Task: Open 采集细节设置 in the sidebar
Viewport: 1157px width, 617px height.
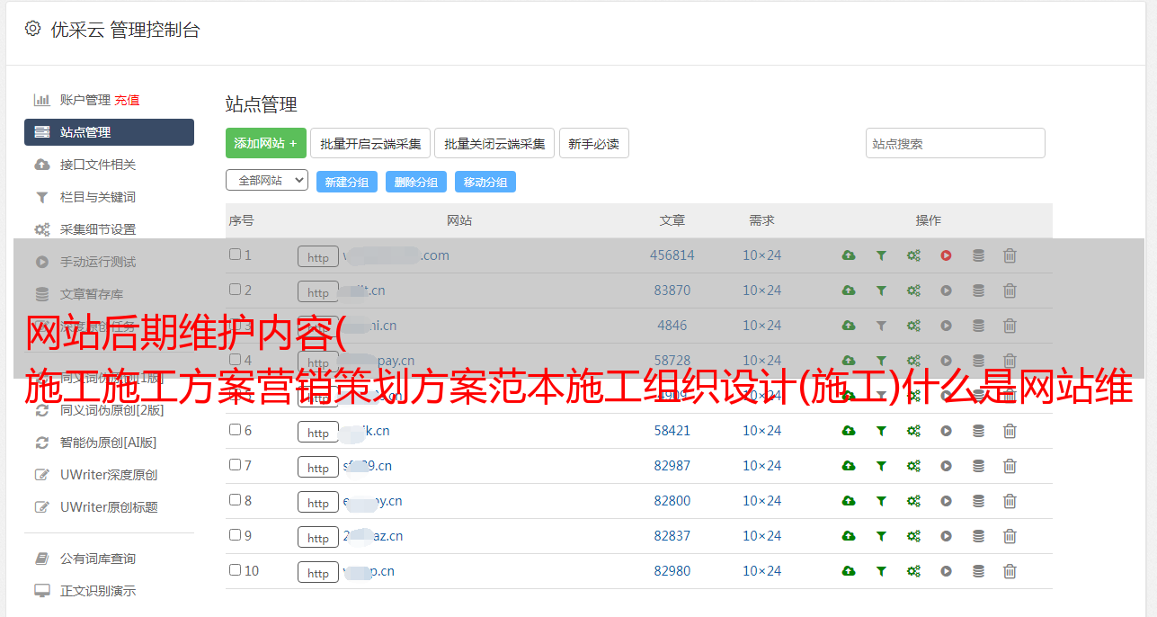Action: point(98,229)
